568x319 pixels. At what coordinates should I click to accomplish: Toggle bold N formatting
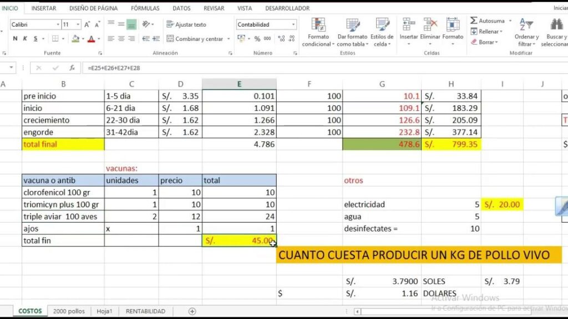pos(15,39)
